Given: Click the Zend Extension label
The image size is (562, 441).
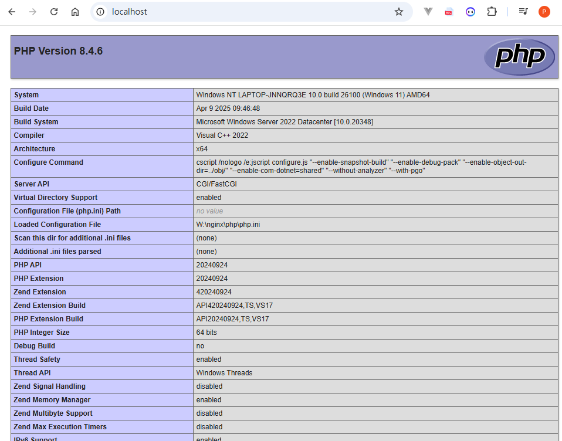Looking at the screenshot, I should 40,292.
